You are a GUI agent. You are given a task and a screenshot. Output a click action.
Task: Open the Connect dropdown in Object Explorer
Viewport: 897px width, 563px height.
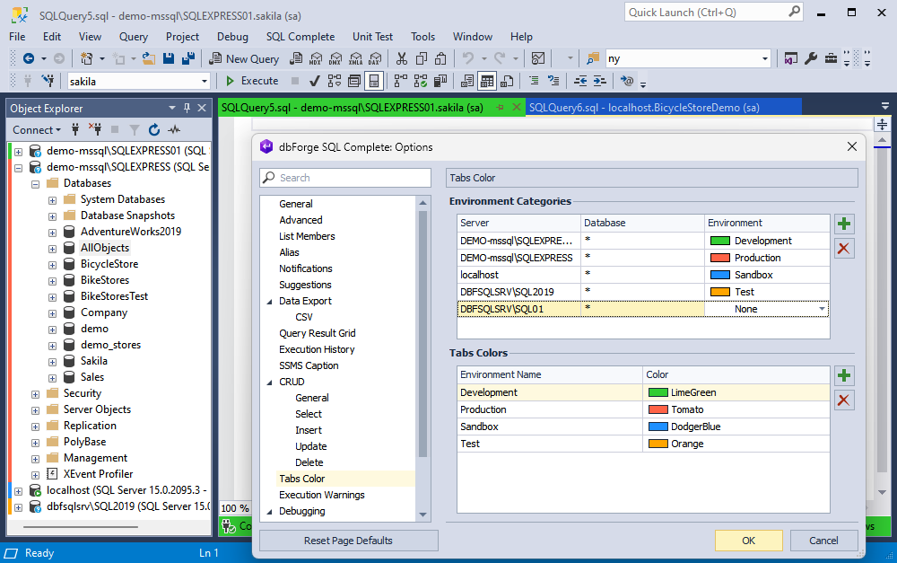click(x=37, y=130)
